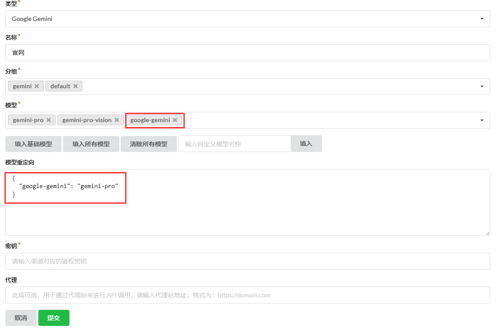Click the textarea resize handle corner
The image size is (496, 329).
[x=488, y=233]
